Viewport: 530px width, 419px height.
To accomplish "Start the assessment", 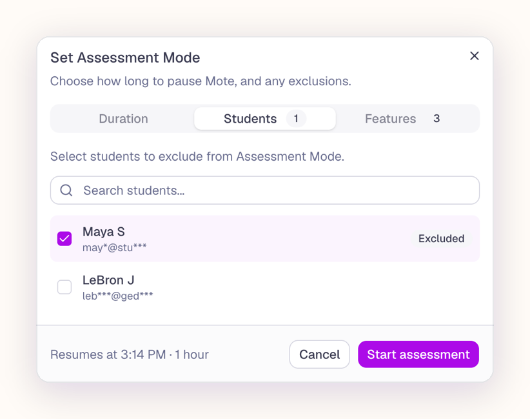I will pyautogui.click(x=418, y=354).
